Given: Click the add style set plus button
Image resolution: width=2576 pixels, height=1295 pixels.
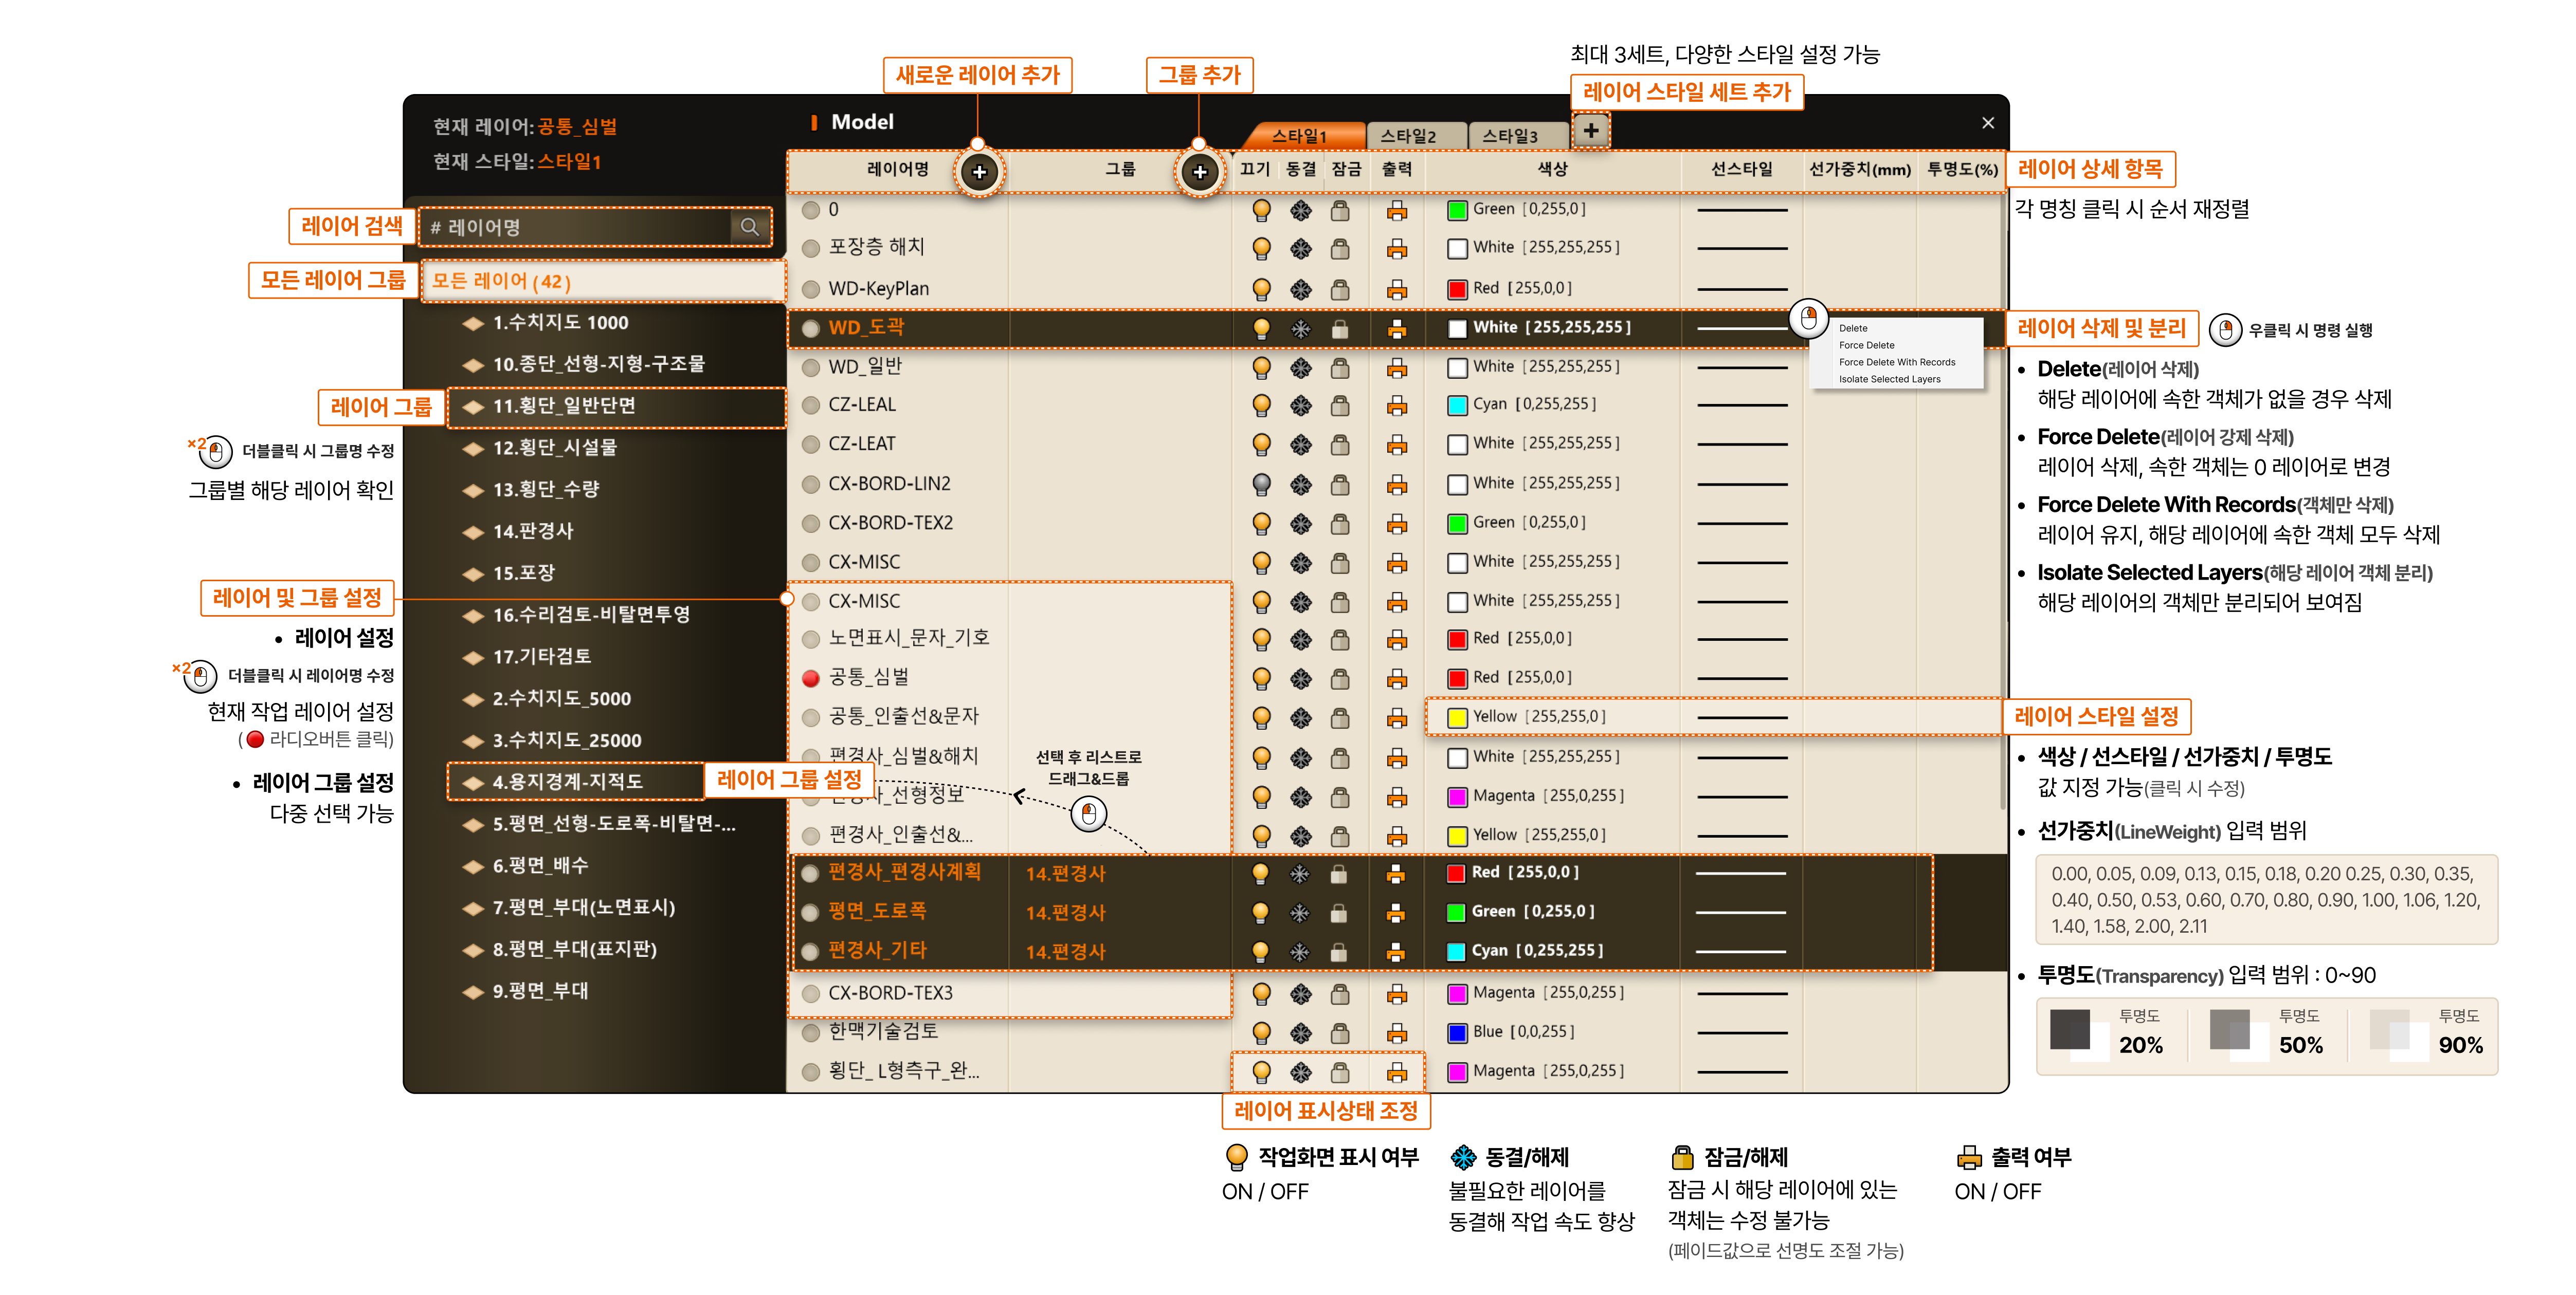Looking at the screenshot, I should (1590, 131).
